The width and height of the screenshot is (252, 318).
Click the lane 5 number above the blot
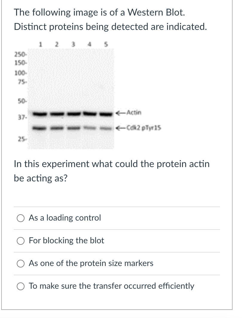tap(106, 45)
